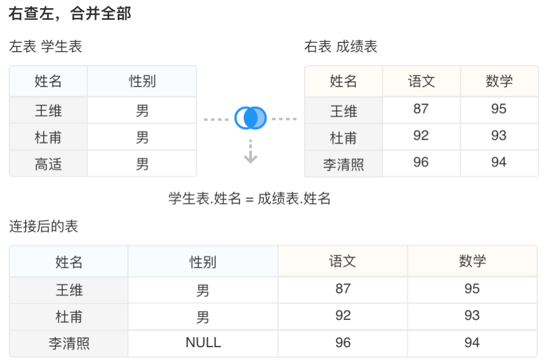
Task: Click 数学 header in the right score table
Action: point(499,81)
